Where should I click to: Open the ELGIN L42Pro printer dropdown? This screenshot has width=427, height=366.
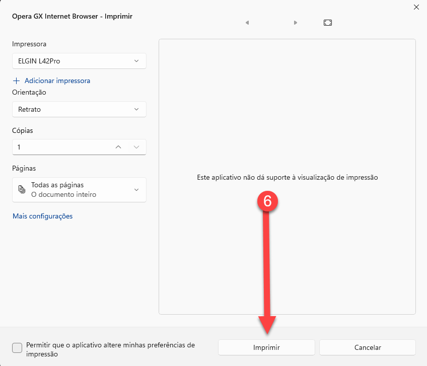79,61
